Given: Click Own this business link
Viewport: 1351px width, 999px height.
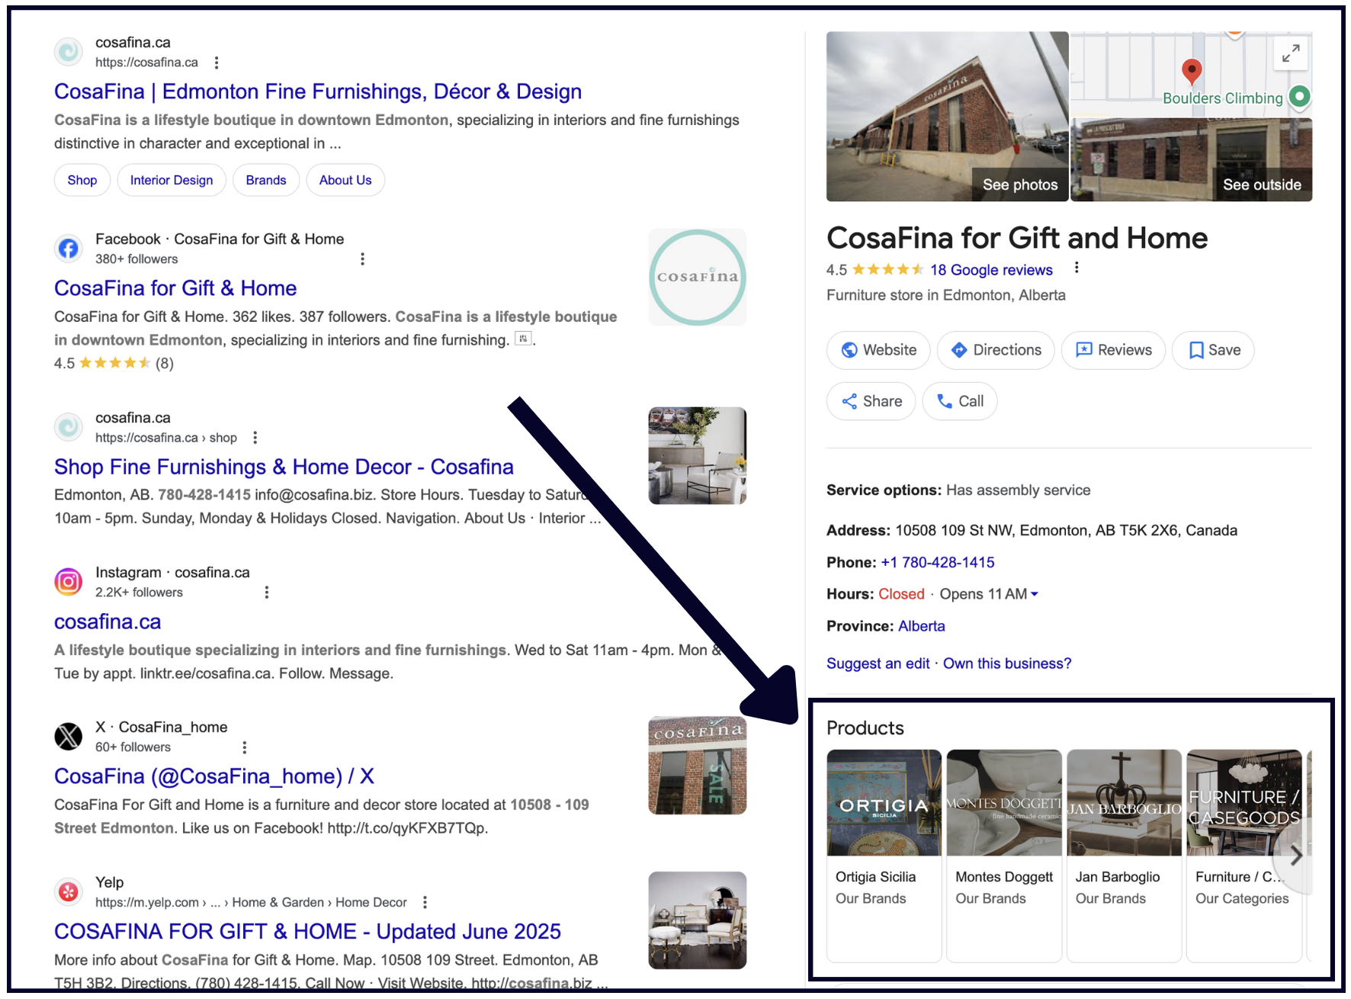Looking at the screenshot, I should click(1006, 663).
